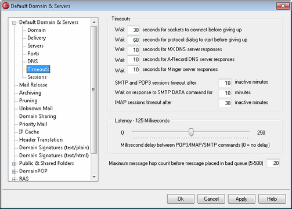Open the Archiving settings
The height and width of the screenshot is (209, 292).
click(x=30, y=93)
